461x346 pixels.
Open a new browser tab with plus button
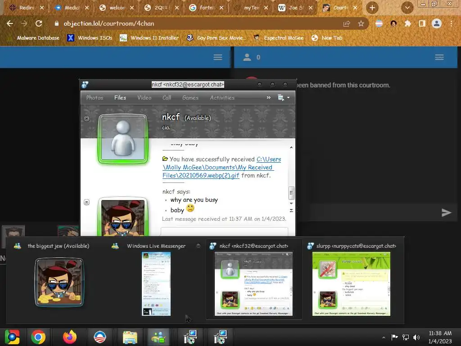372,8
